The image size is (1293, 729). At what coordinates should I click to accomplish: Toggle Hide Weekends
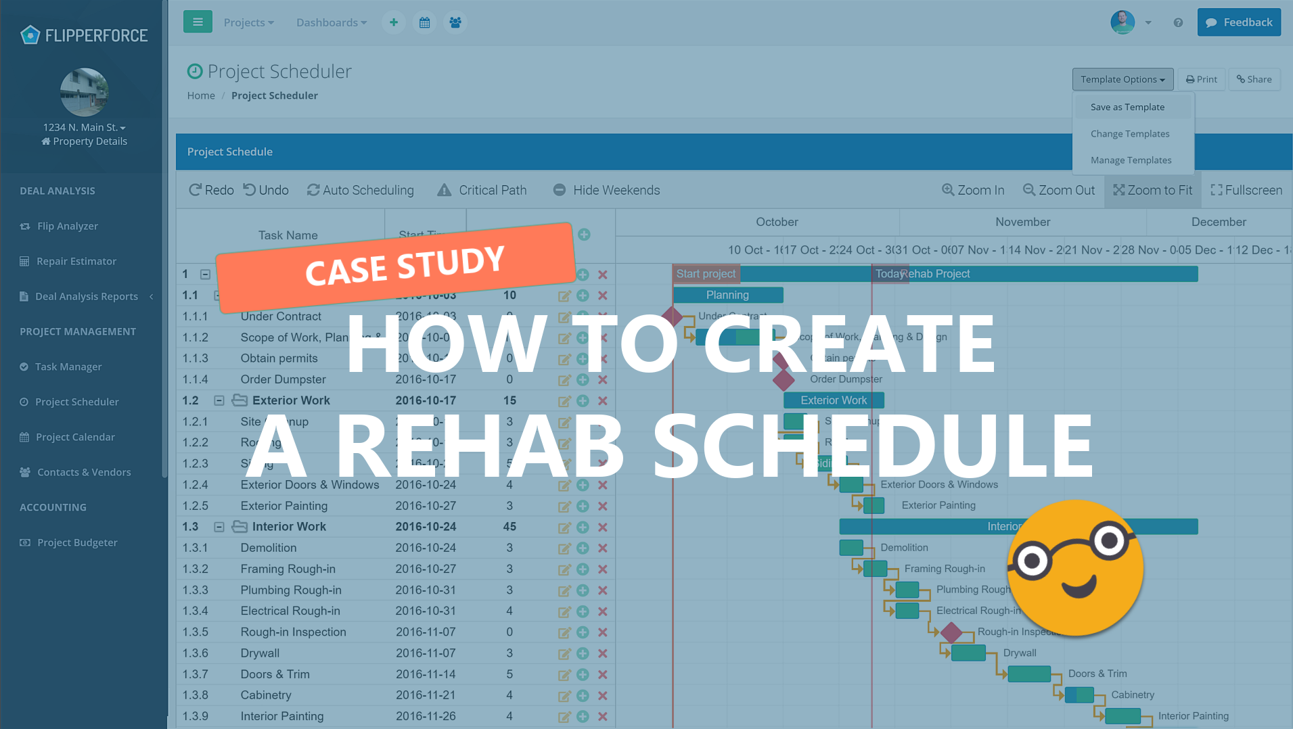(606, 190)
